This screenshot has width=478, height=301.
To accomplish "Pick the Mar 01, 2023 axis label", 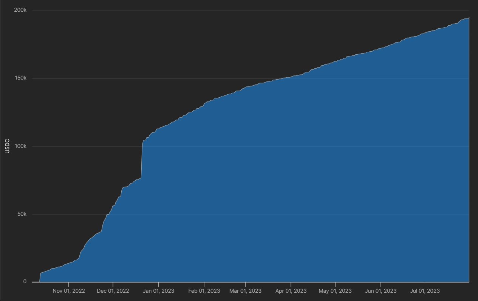I will tap(245, 291).
